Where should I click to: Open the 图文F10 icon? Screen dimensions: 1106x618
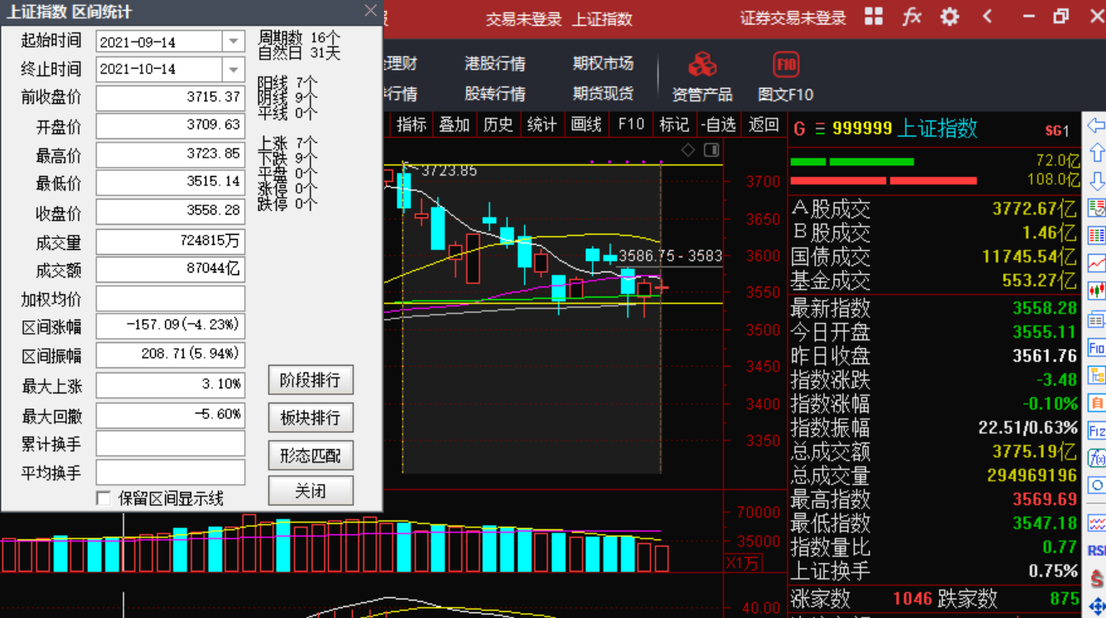[x=786, y=65]
